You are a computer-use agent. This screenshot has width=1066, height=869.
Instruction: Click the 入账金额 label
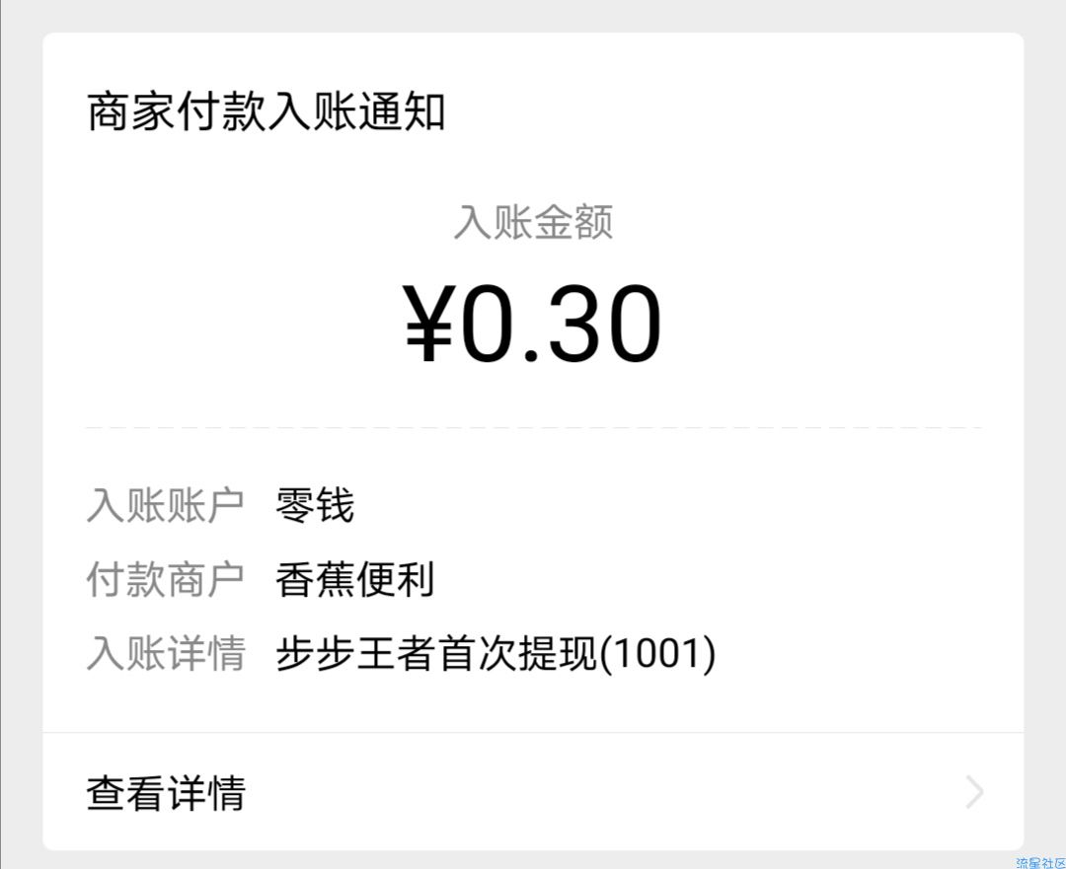point(533,222)
